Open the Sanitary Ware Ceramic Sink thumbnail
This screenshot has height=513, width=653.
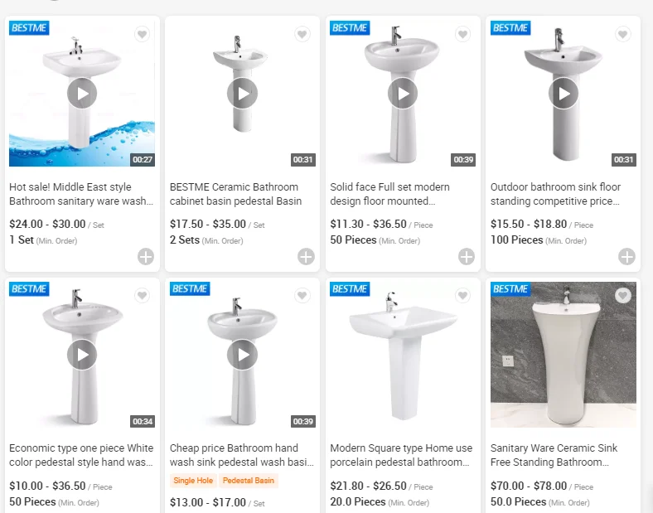coord(563,356)
